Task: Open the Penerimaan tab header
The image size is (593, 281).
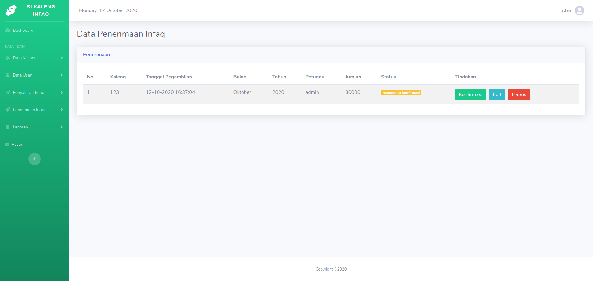Action: click(96, 54)
